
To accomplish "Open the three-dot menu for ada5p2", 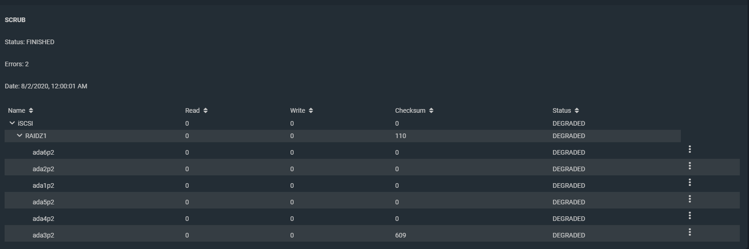I will point(690,199).
